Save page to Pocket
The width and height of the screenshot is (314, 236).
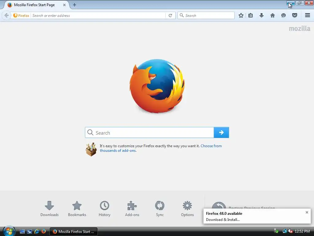pyautogui.click(x=295, y=15)
